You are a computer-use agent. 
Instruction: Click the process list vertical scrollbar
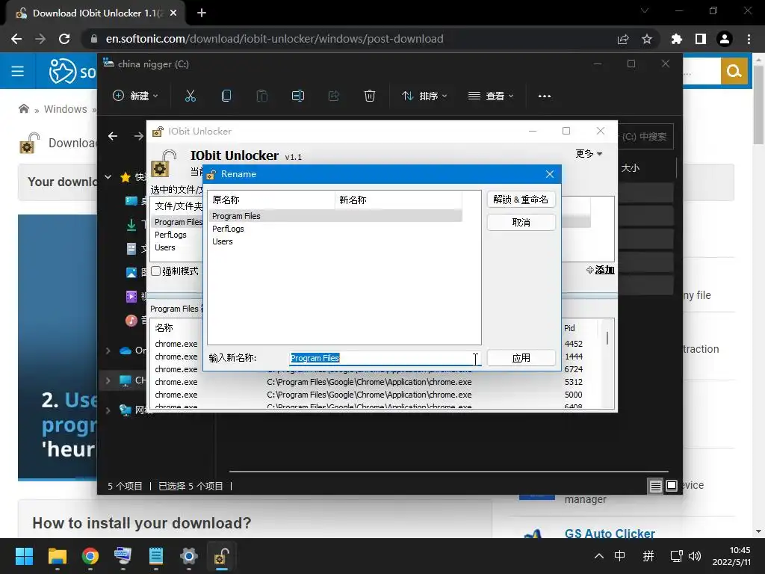point(607,338)
